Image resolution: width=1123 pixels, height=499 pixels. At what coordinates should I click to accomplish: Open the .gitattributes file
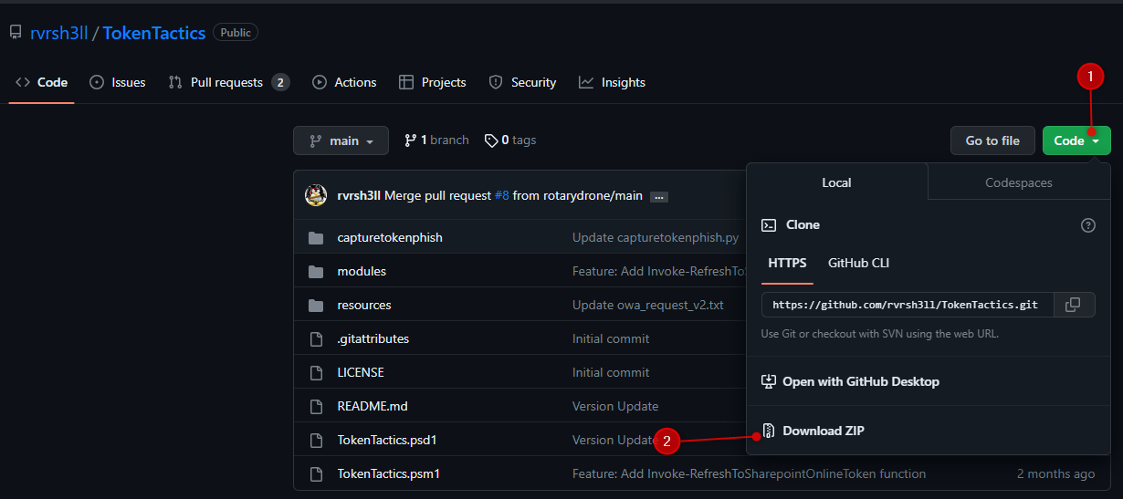pos(373,338)
